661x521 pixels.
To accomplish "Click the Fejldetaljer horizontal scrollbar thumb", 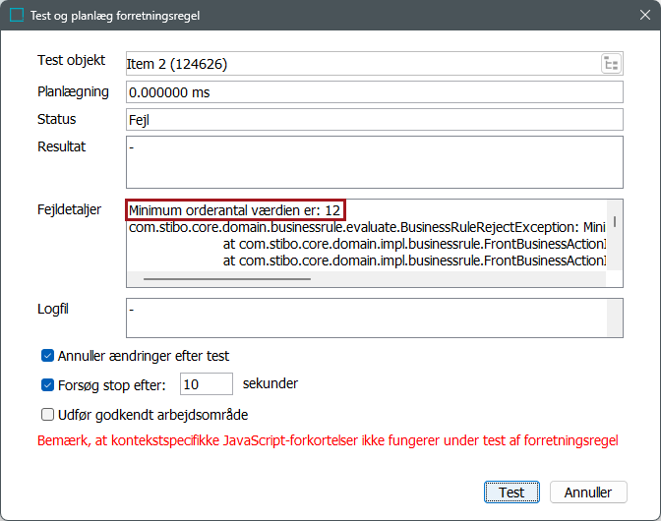I will (x=226, y=279).
